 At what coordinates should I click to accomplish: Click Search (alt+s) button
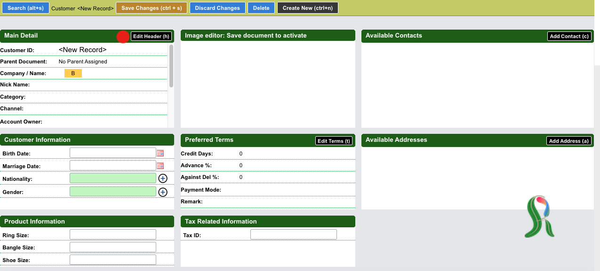(x=25, y=8)
